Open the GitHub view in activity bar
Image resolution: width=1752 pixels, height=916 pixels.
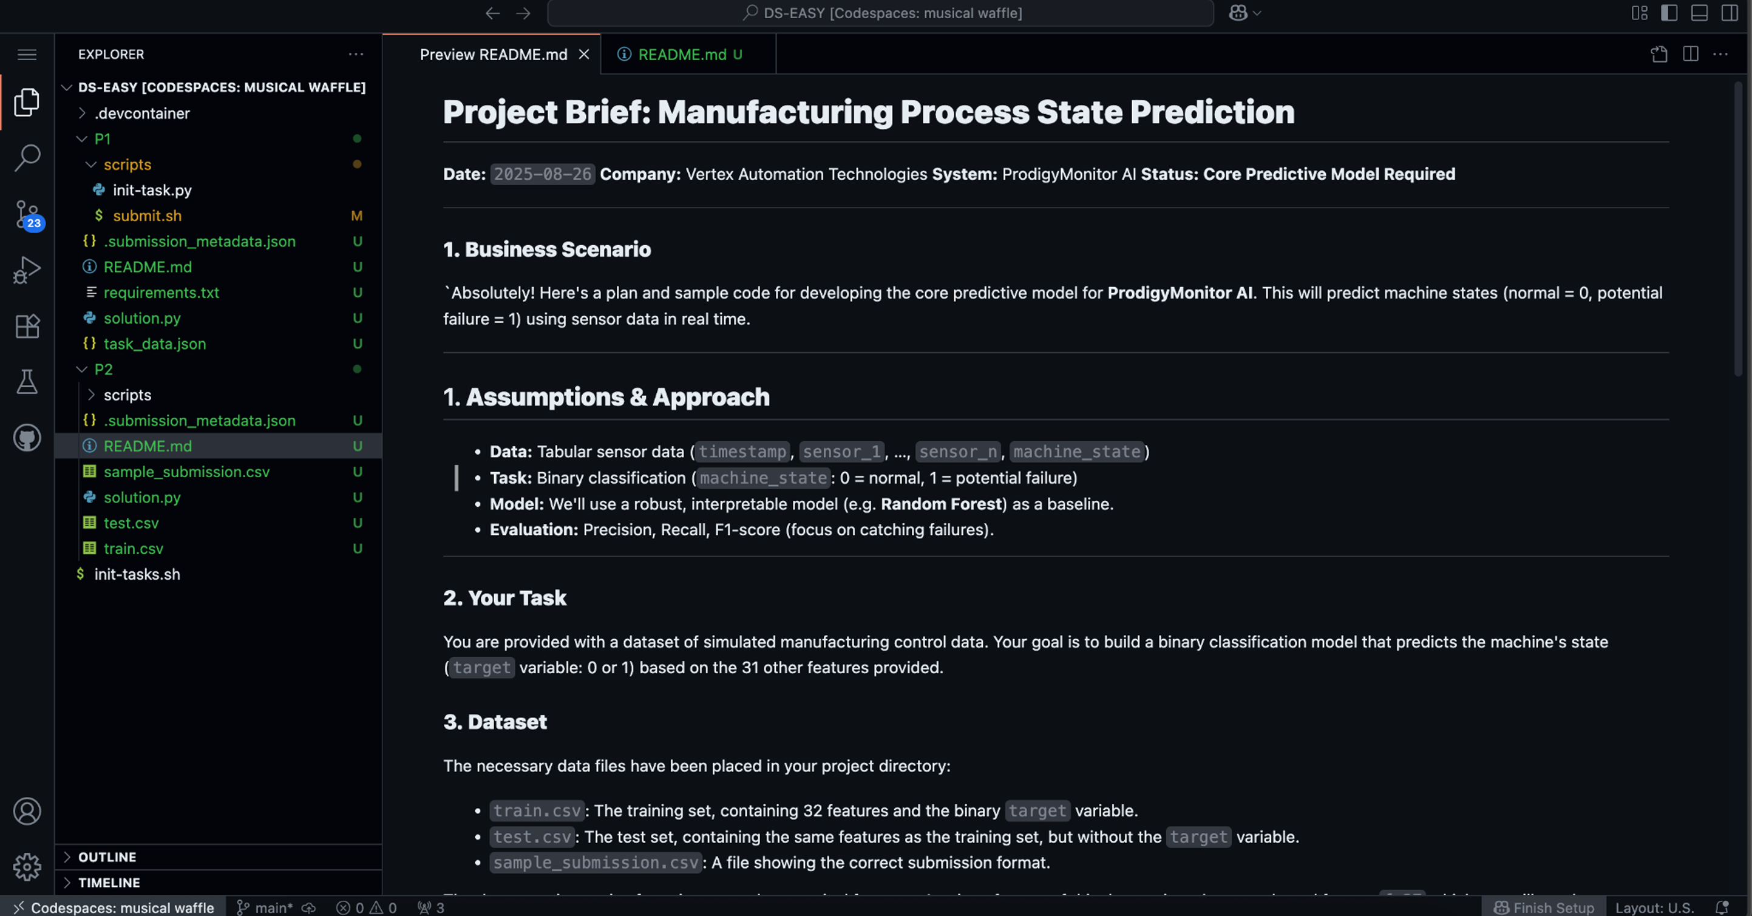(27, 438)
